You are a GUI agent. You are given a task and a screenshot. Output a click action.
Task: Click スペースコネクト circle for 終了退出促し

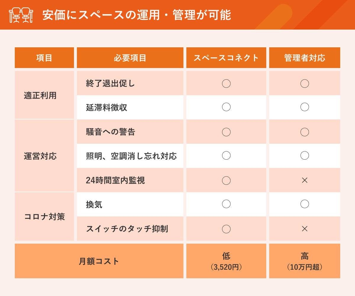[226, 83]
